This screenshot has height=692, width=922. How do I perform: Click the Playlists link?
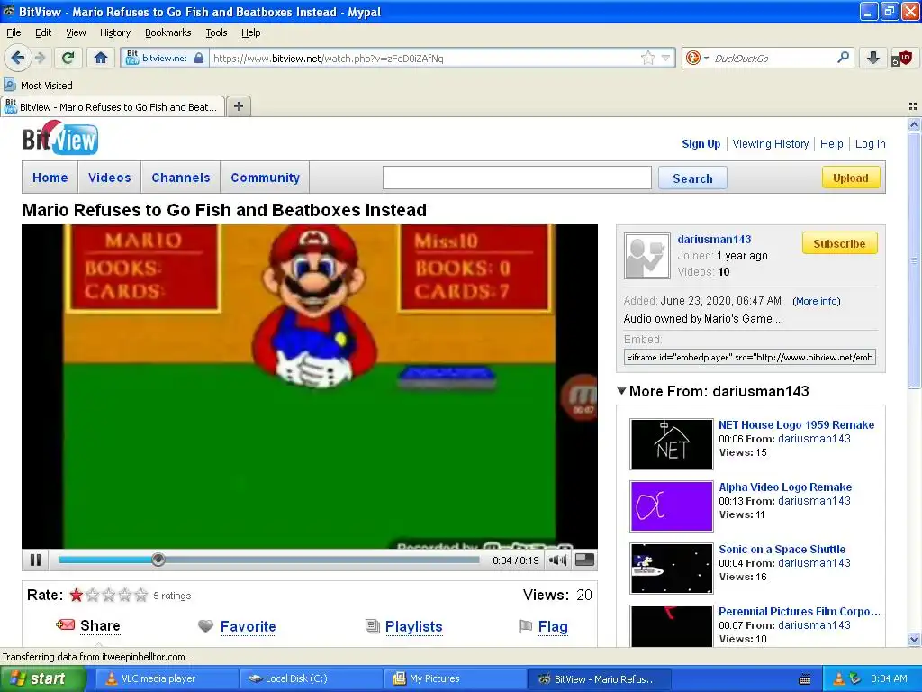pos(413,626)
